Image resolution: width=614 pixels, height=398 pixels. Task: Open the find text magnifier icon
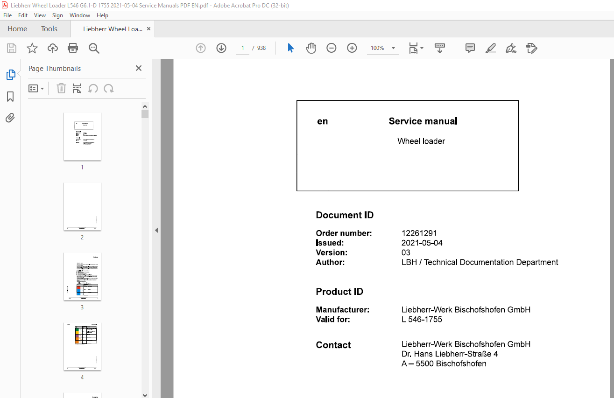[94, 48]
